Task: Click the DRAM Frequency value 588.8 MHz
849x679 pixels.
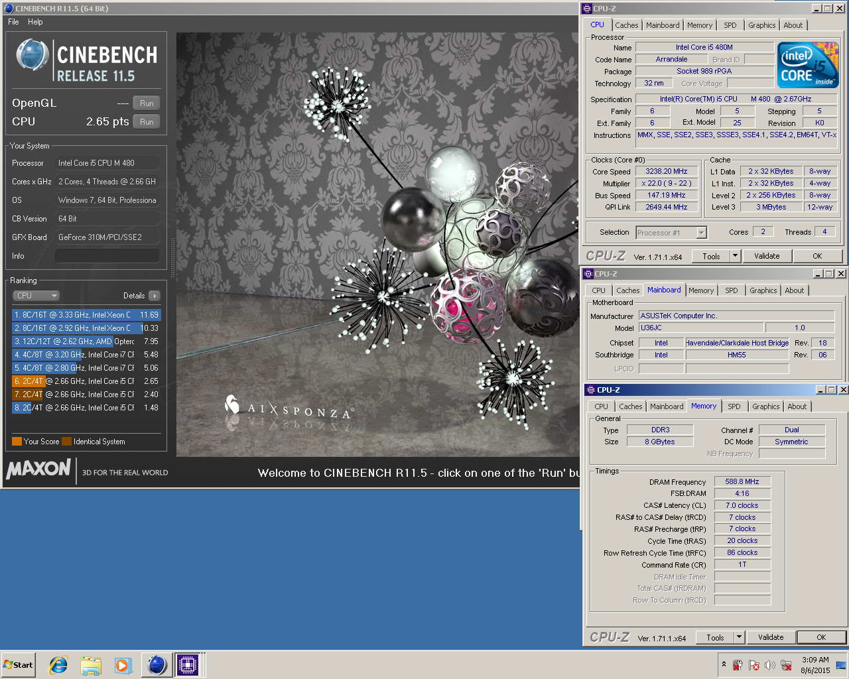Action: tap(742, 482)
